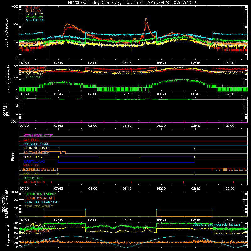Screen dimensions: 251x251
Task: Select the green 25-50 keV legend label
Action: tap(35, 17)
